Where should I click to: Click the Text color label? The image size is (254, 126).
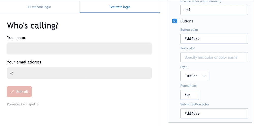pos(187,48)
